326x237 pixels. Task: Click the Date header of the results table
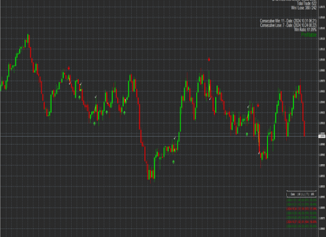(293, 194)
